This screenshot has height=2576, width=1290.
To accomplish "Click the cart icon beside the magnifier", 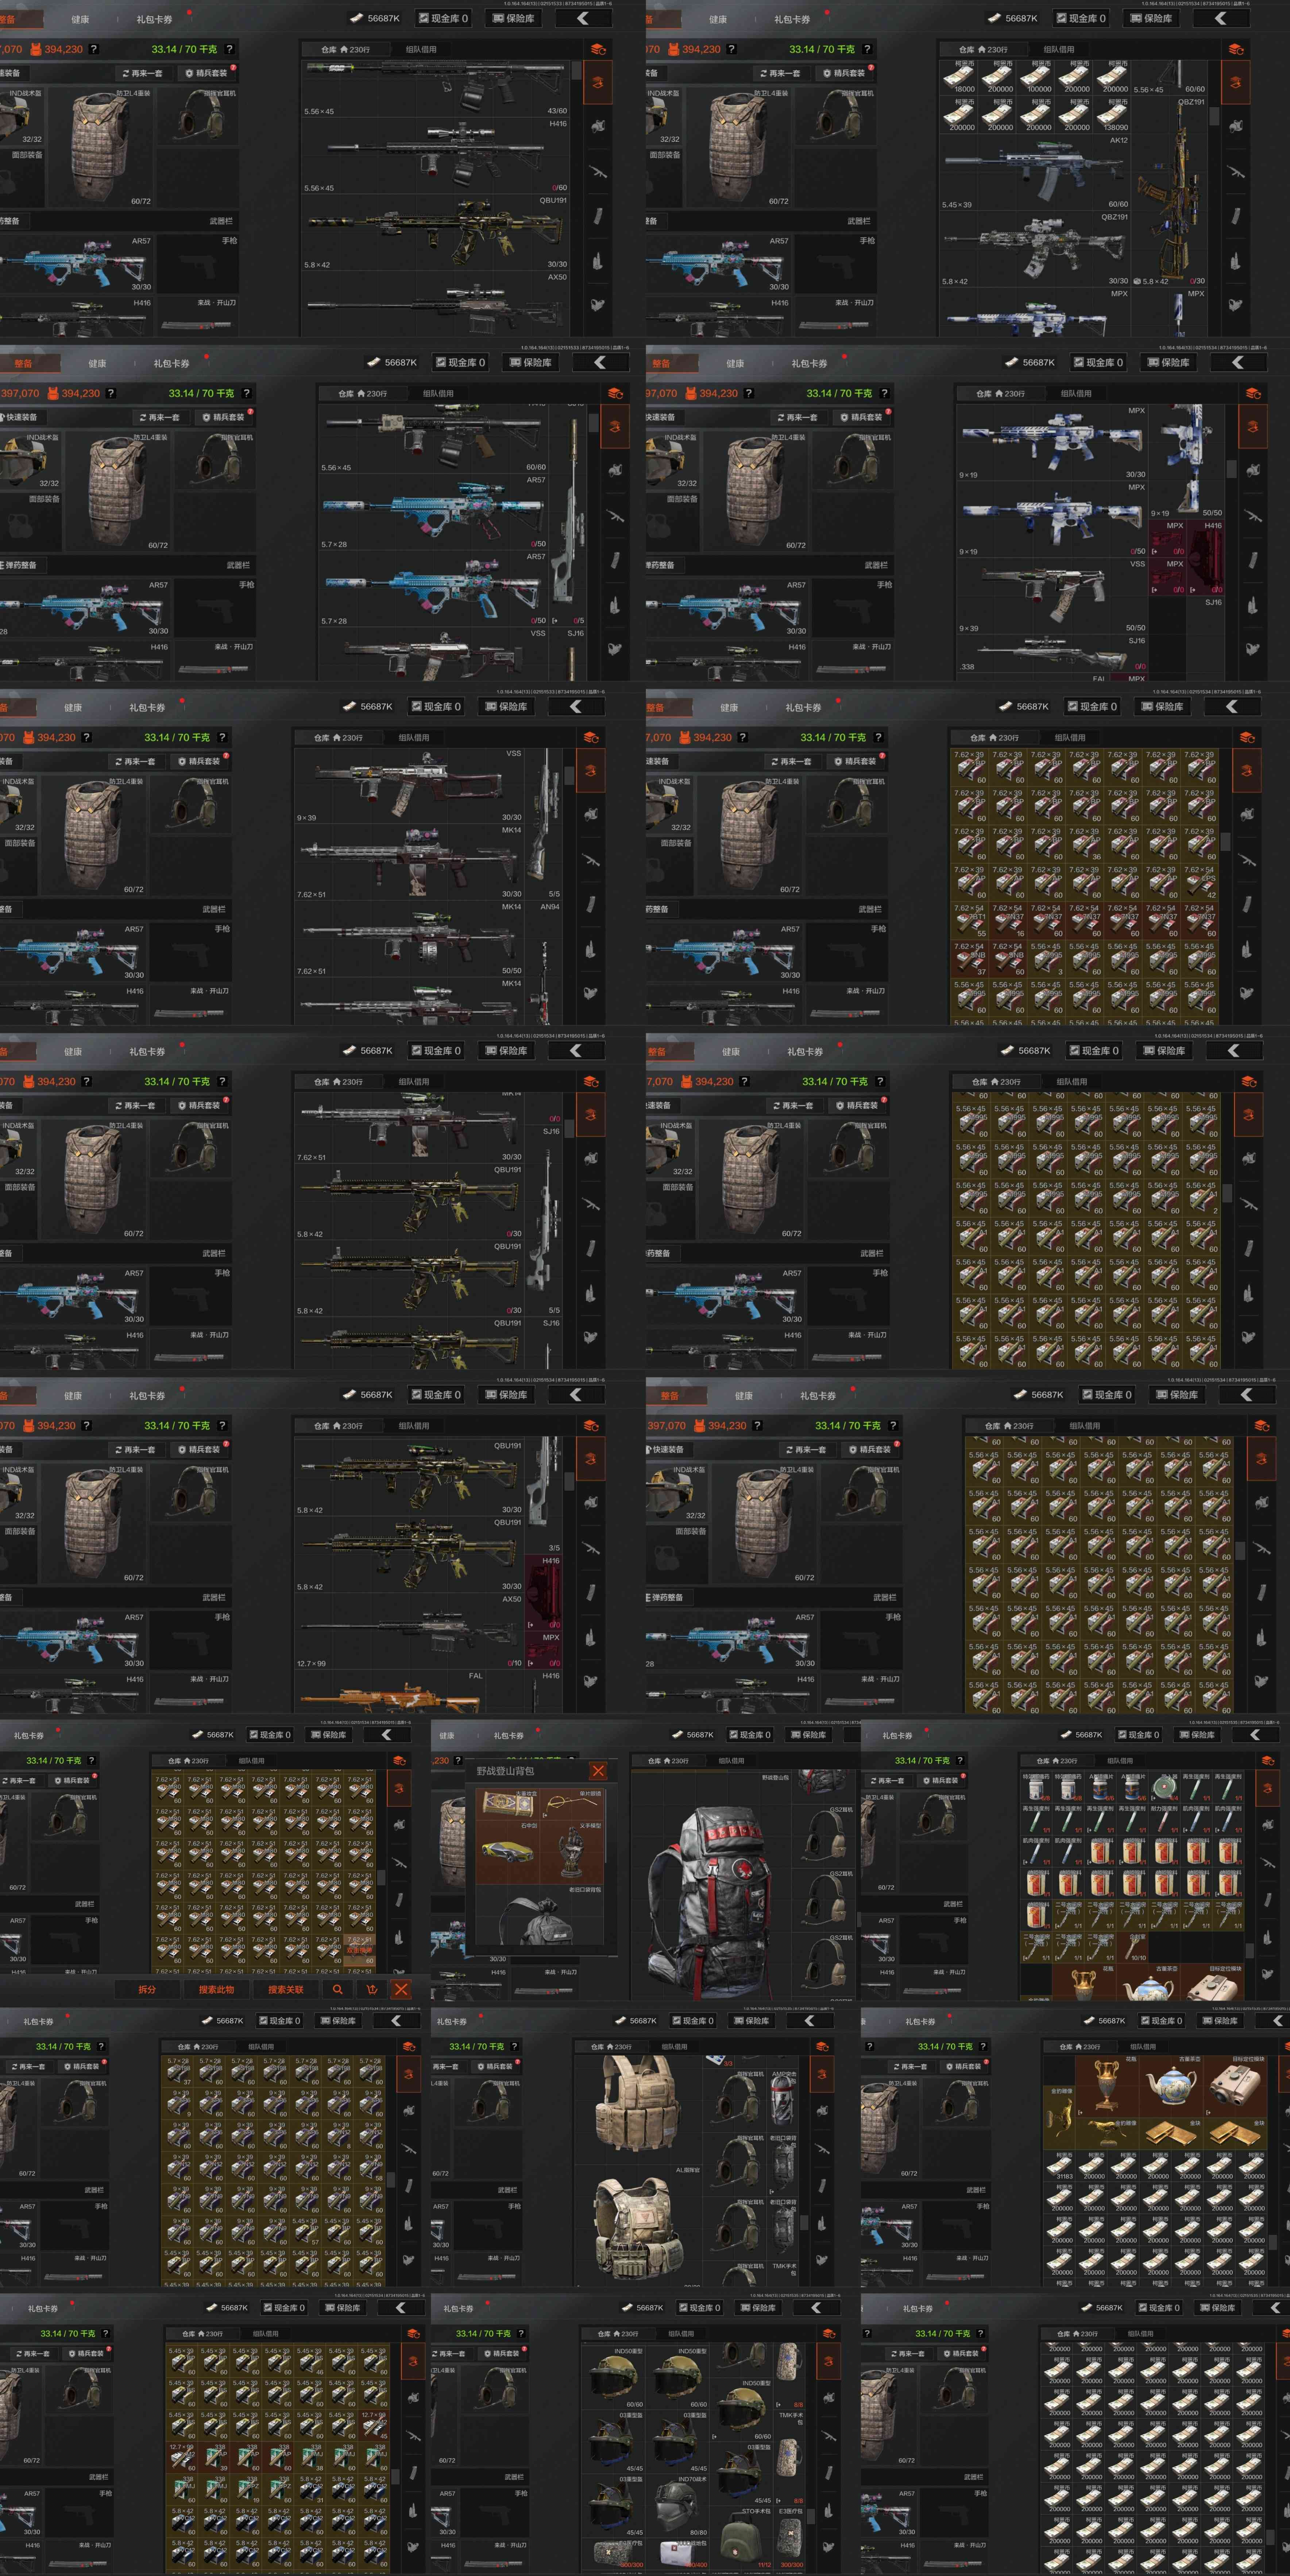I will tap(372, 1989).
